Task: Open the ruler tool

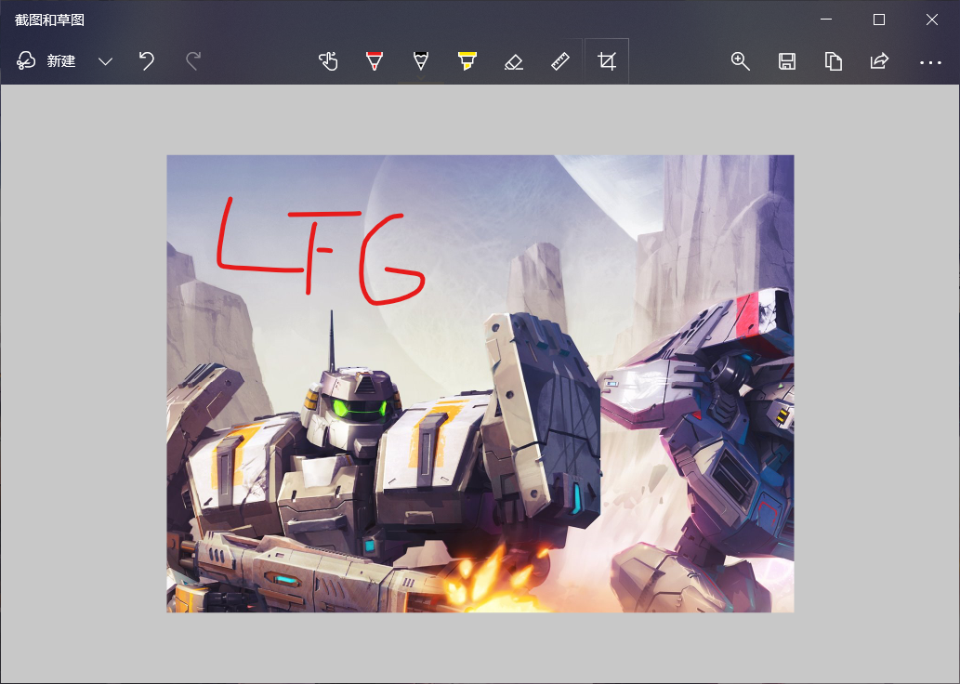Action: [560, 61]
